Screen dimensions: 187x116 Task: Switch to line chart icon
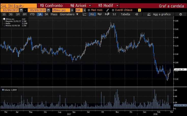click(x=85, y=14)
